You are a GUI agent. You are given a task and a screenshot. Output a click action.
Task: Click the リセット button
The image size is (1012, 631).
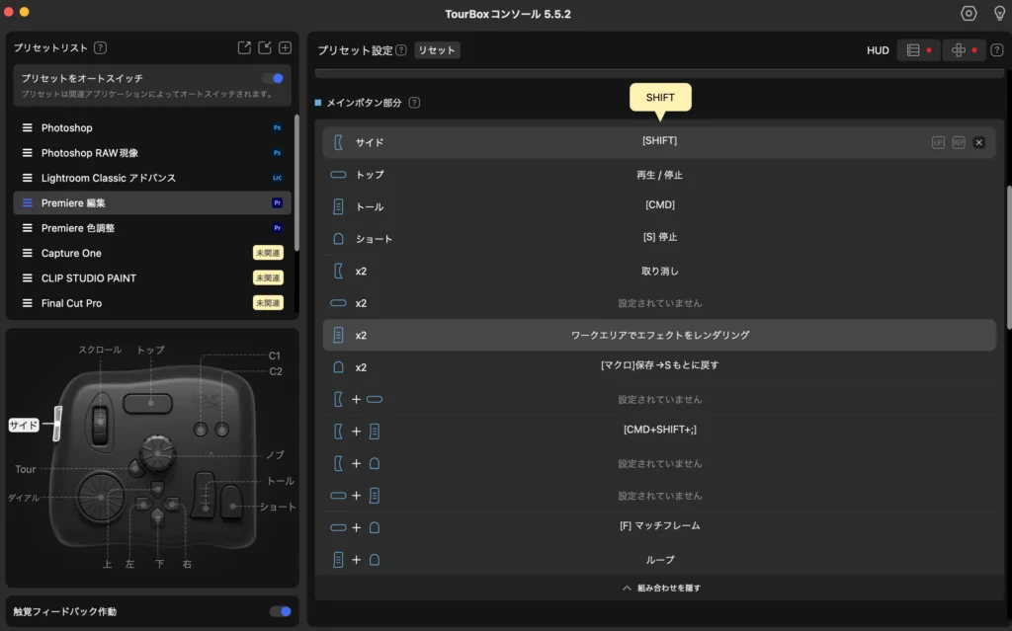tap(436, 47)
